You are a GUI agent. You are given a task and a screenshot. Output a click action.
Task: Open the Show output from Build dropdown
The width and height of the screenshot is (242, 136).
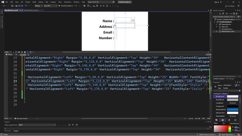tap(37, 125)
